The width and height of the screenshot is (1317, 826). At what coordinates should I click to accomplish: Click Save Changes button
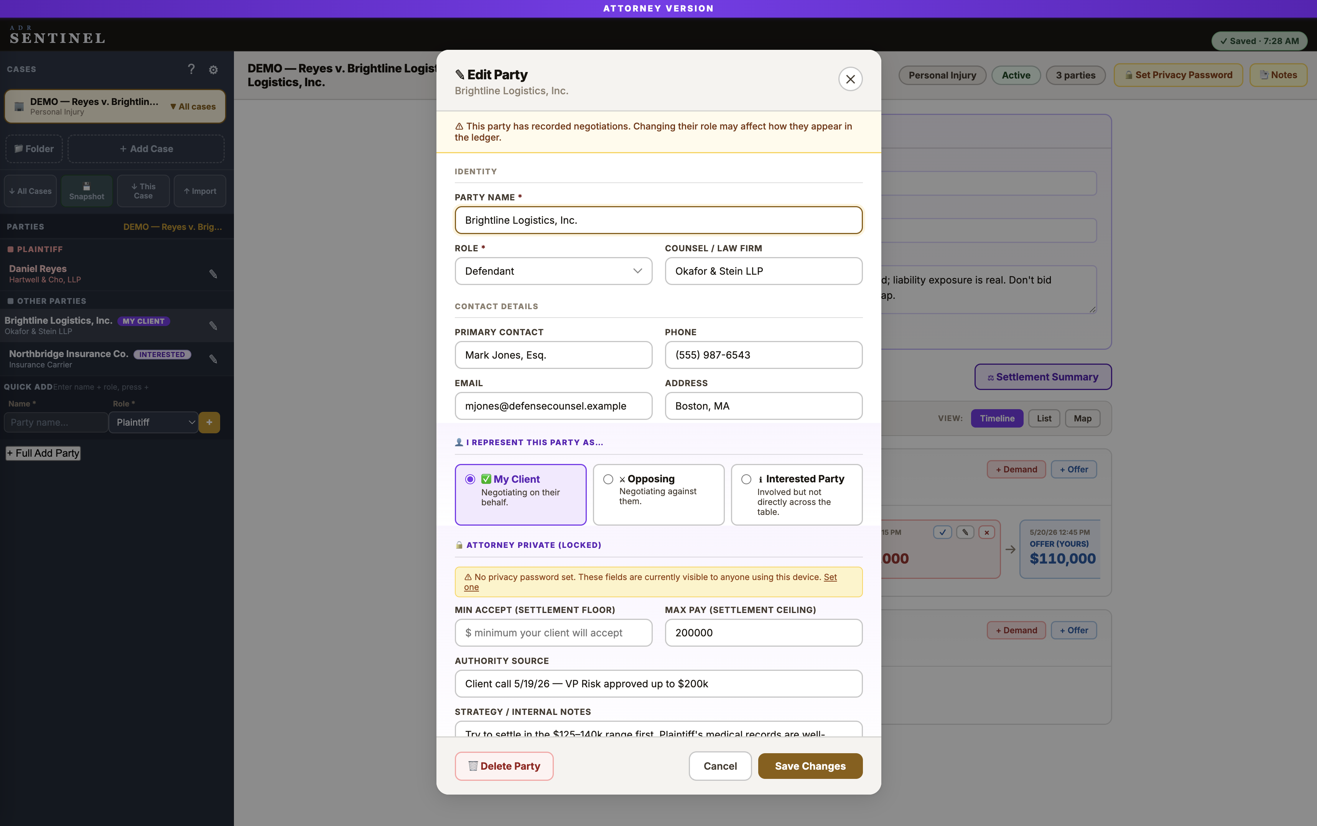click(x=810, y=766)
